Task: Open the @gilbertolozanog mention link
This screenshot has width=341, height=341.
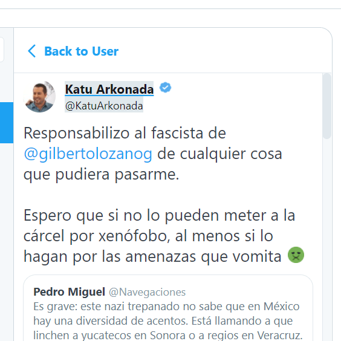Action: 88,154
